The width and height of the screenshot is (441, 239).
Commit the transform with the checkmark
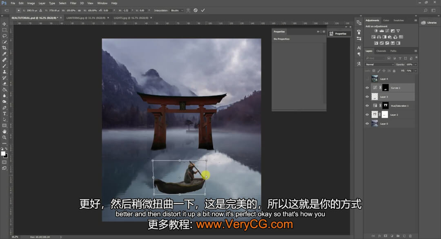pos(203,10)
